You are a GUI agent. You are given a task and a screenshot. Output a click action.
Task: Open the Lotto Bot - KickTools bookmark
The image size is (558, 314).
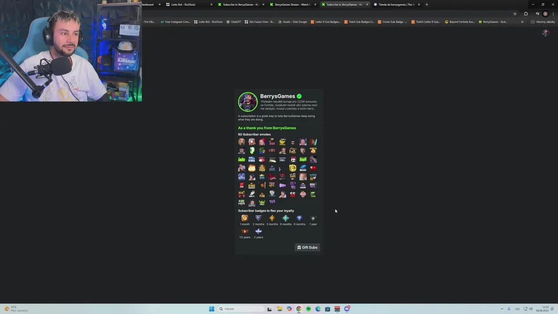[208, 22]
